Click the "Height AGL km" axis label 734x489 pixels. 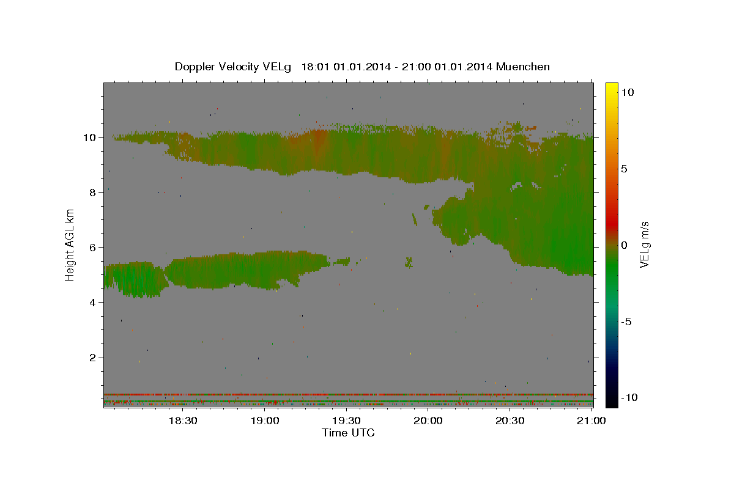point(70,244)
